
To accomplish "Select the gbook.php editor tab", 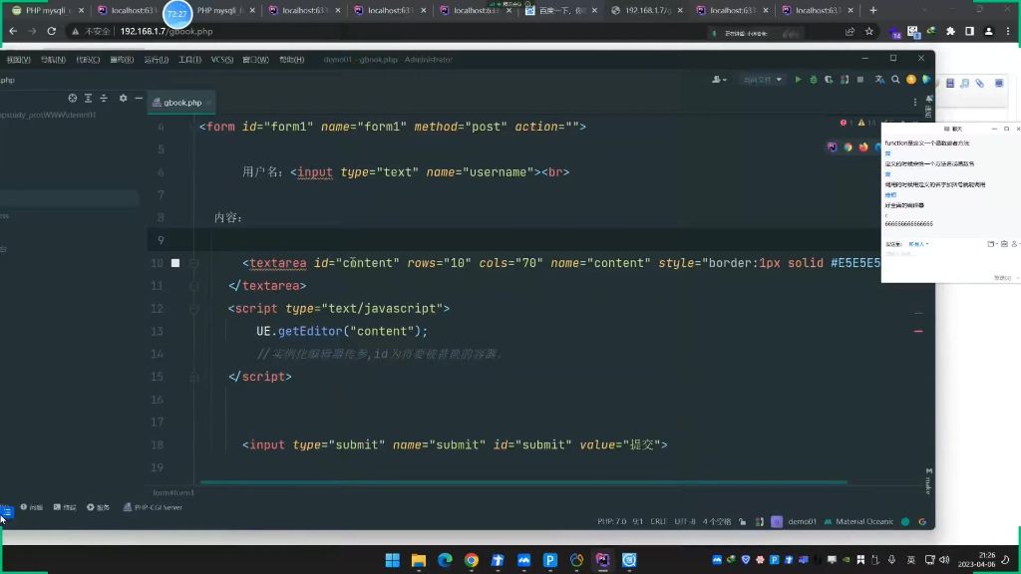I will pyautogui.click(x=181, y=103).
